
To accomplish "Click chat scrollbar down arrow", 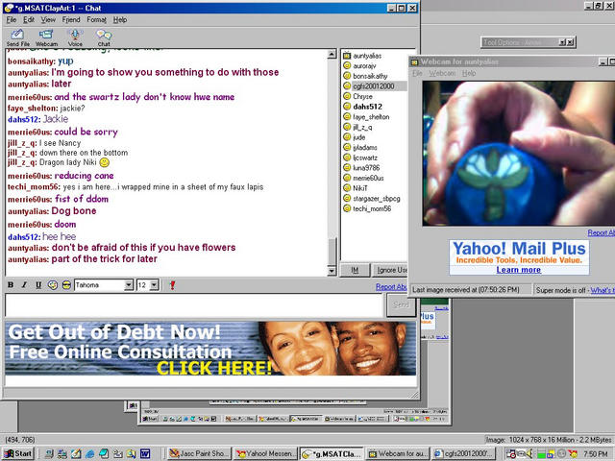I will pyautogui.click(x=332, y=271).
